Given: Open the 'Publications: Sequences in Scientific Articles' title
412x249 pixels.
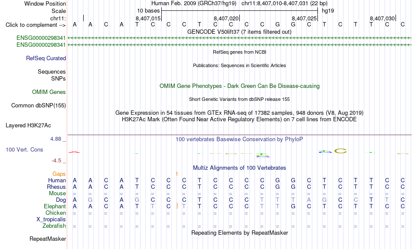Looking at the screenshot, I should click(x=239, y=65).
